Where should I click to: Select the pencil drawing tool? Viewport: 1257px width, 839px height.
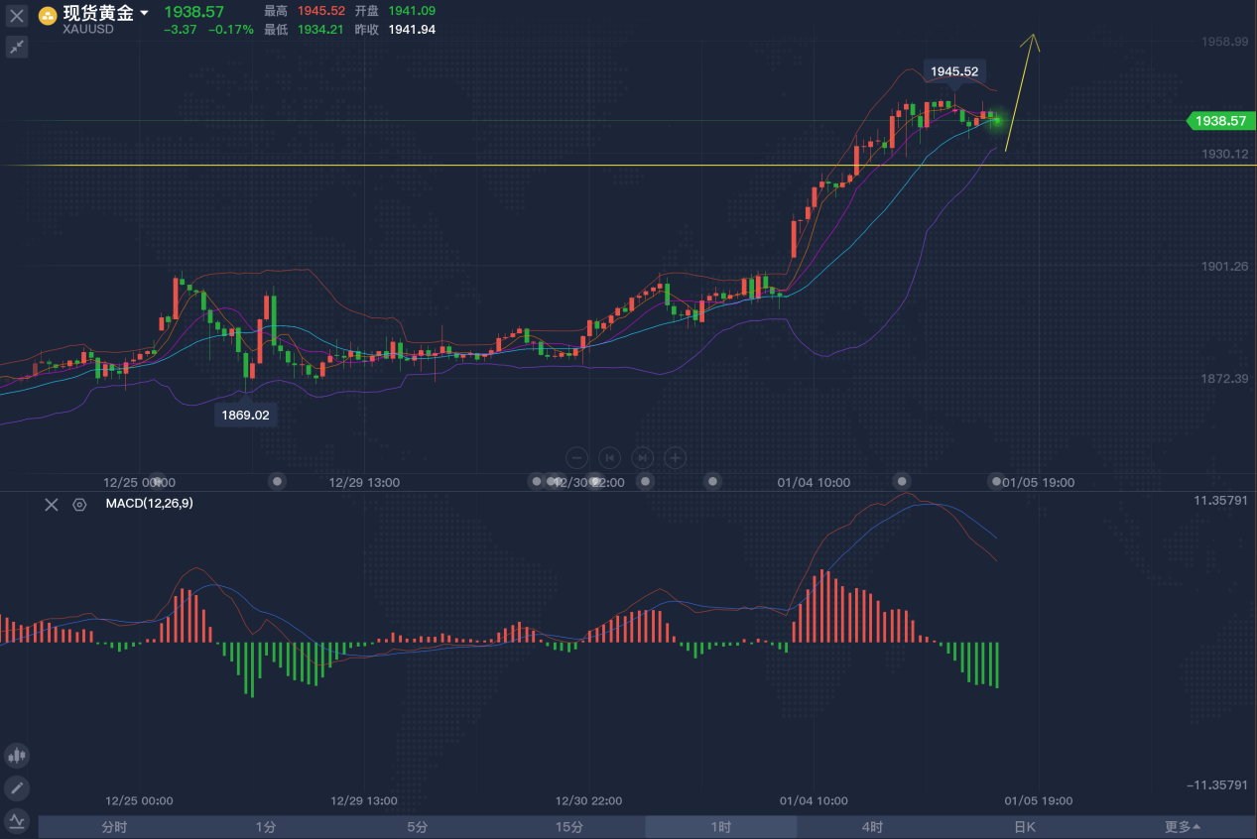(x=17, y=788)
